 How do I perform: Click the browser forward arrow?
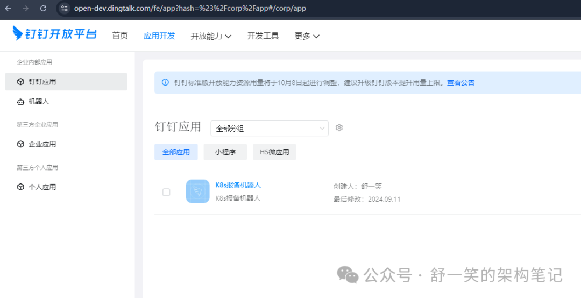(26, 8)
